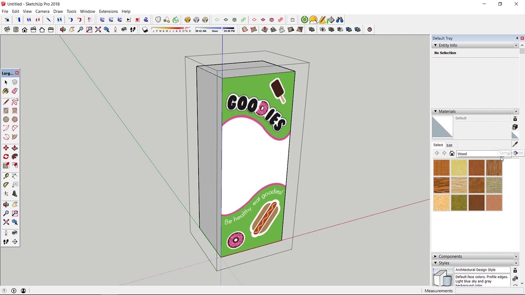Image resolution: width=525 pixels, height=295 pixels.
Task: Click the Zoom Extents icon in top toolbar
Action: [x=98, y=29]
